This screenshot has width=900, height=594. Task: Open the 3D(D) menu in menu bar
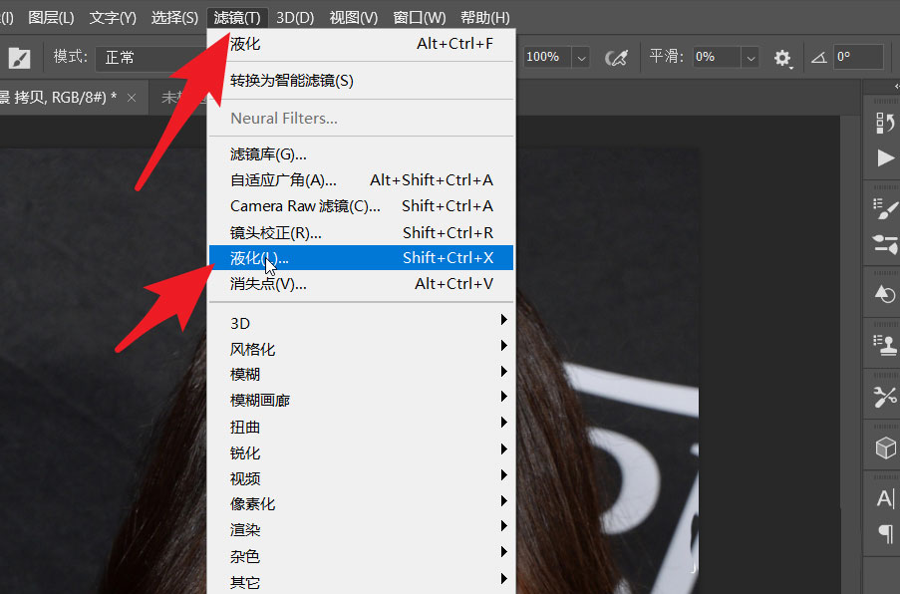coord(295,18)
